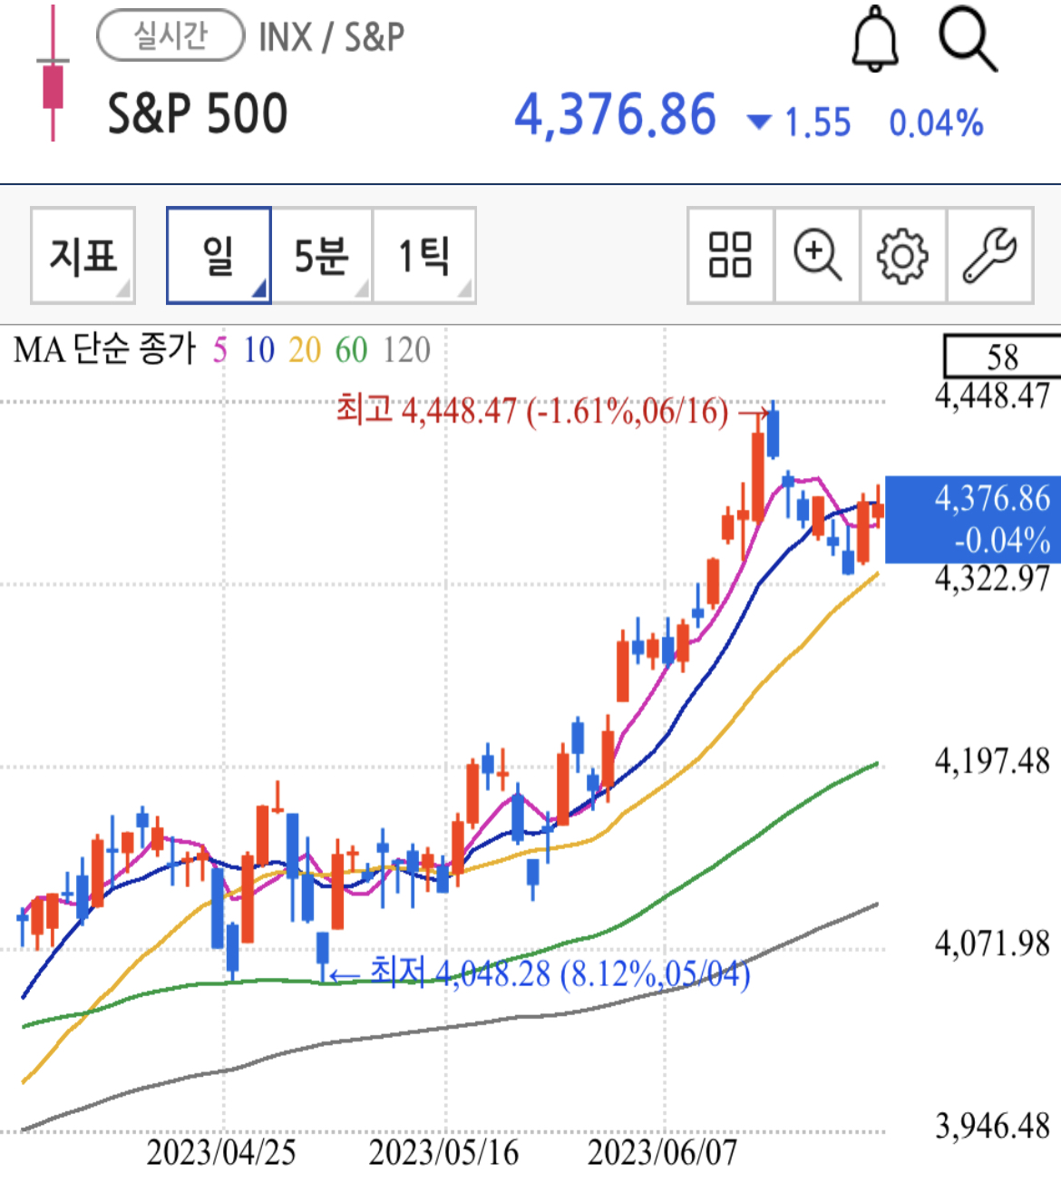1061x1183 pixels.
Task: Switch to the 5분 period tab
Action: coord(322,255)
